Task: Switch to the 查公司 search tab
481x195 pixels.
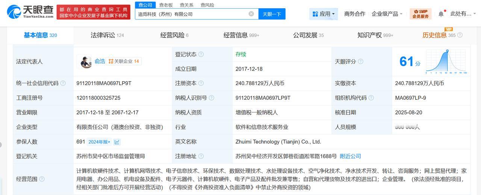Action: coord(145,5)
